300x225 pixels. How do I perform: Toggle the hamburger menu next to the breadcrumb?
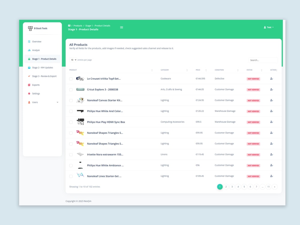coord(121,27)
